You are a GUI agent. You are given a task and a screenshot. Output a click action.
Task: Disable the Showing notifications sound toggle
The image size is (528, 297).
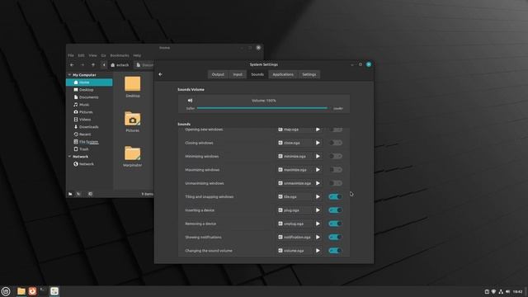pyautogui.click(x=336, y=237)
